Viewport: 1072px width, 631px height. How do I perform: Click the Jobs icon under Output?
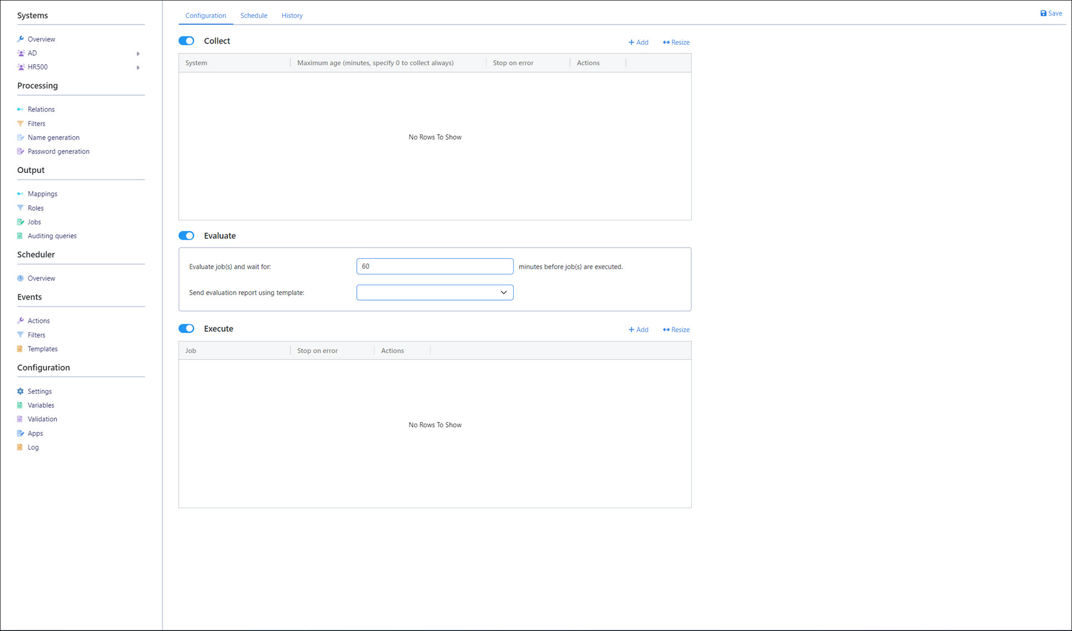(x=21, y=222)
